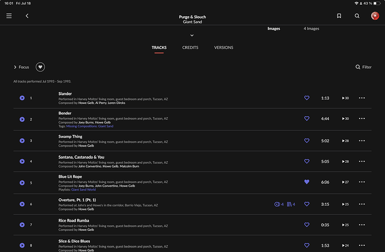The width and height of the screenshot is (385, 252).
Task: Open composer Joey Burns on Bender
Action: pos(86,122)
